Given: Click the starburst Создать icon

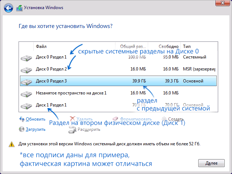Looking at the screenshot, I should click(164, 119).
